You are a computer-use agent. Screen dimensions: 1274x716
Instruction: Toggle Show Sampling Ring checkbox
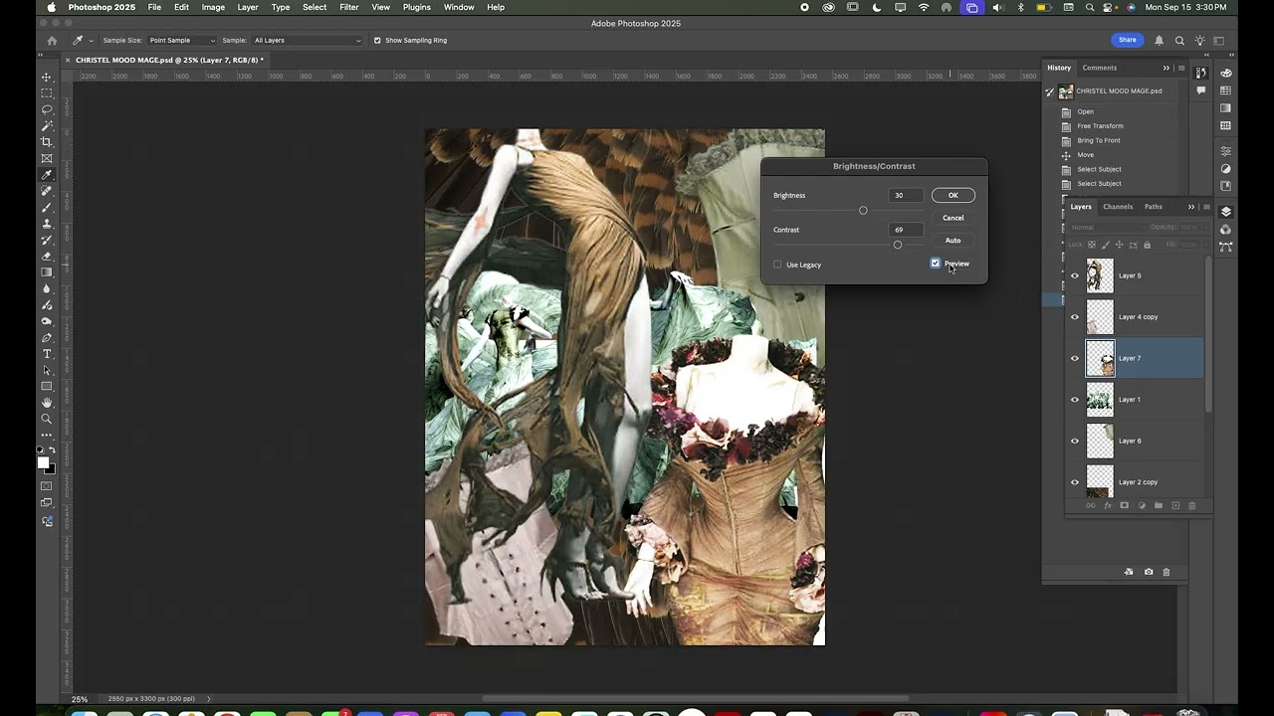[x=377, y=41]
